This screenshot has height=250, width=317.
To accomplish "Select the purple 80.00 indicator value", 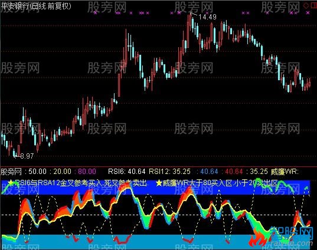I will click(87, 172).
